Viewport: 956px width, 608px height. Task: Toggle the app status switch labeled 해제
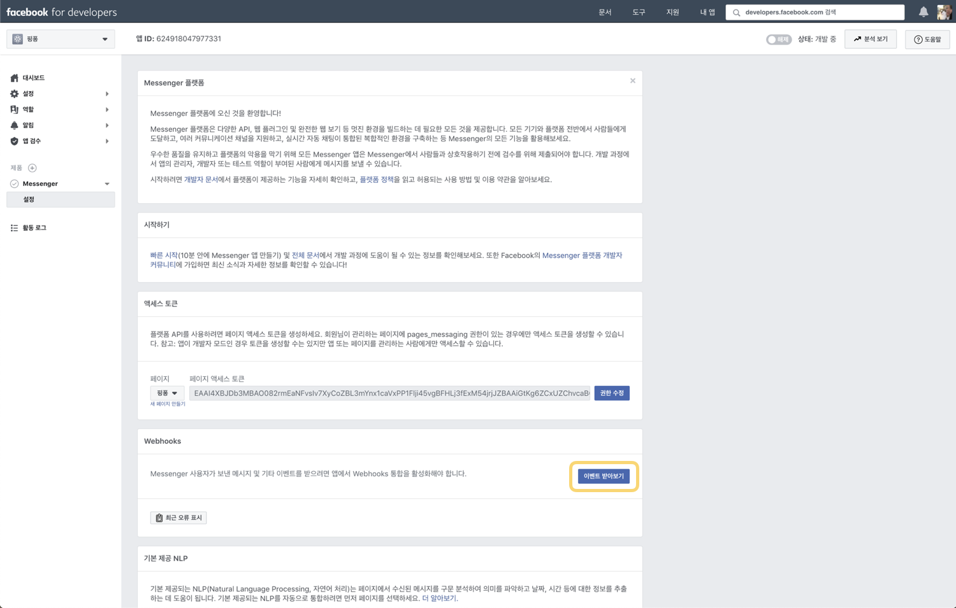[778, 39]
